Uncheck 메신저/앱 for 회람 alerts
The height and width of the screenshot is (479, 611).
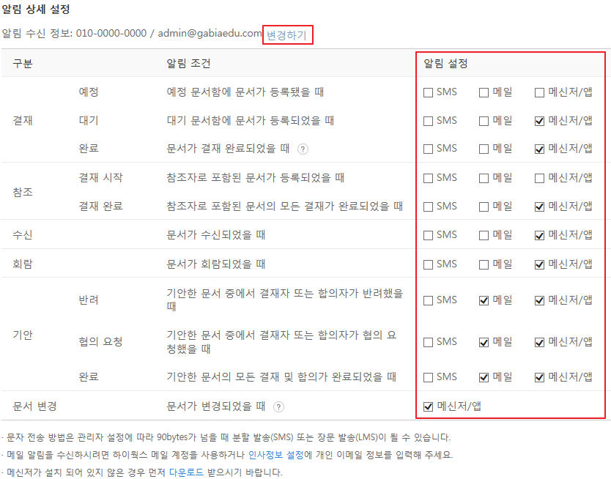[x=540, y=264]
